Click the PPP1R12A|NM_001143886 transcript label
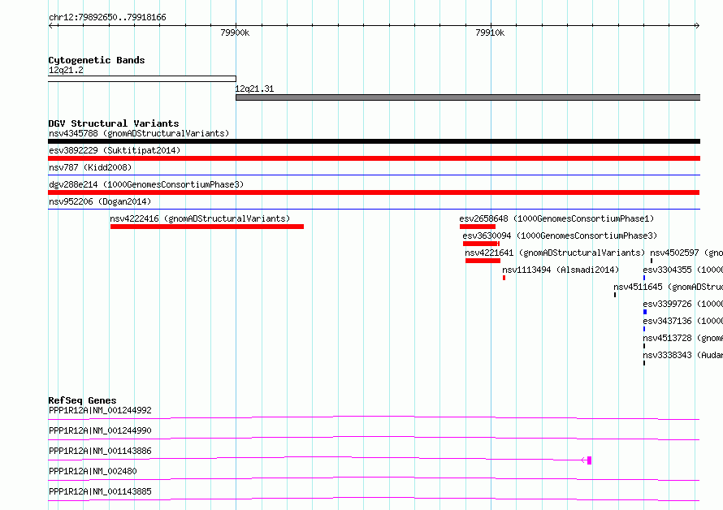The height and width of the screenshot is (510, 723). pos(100,451)
